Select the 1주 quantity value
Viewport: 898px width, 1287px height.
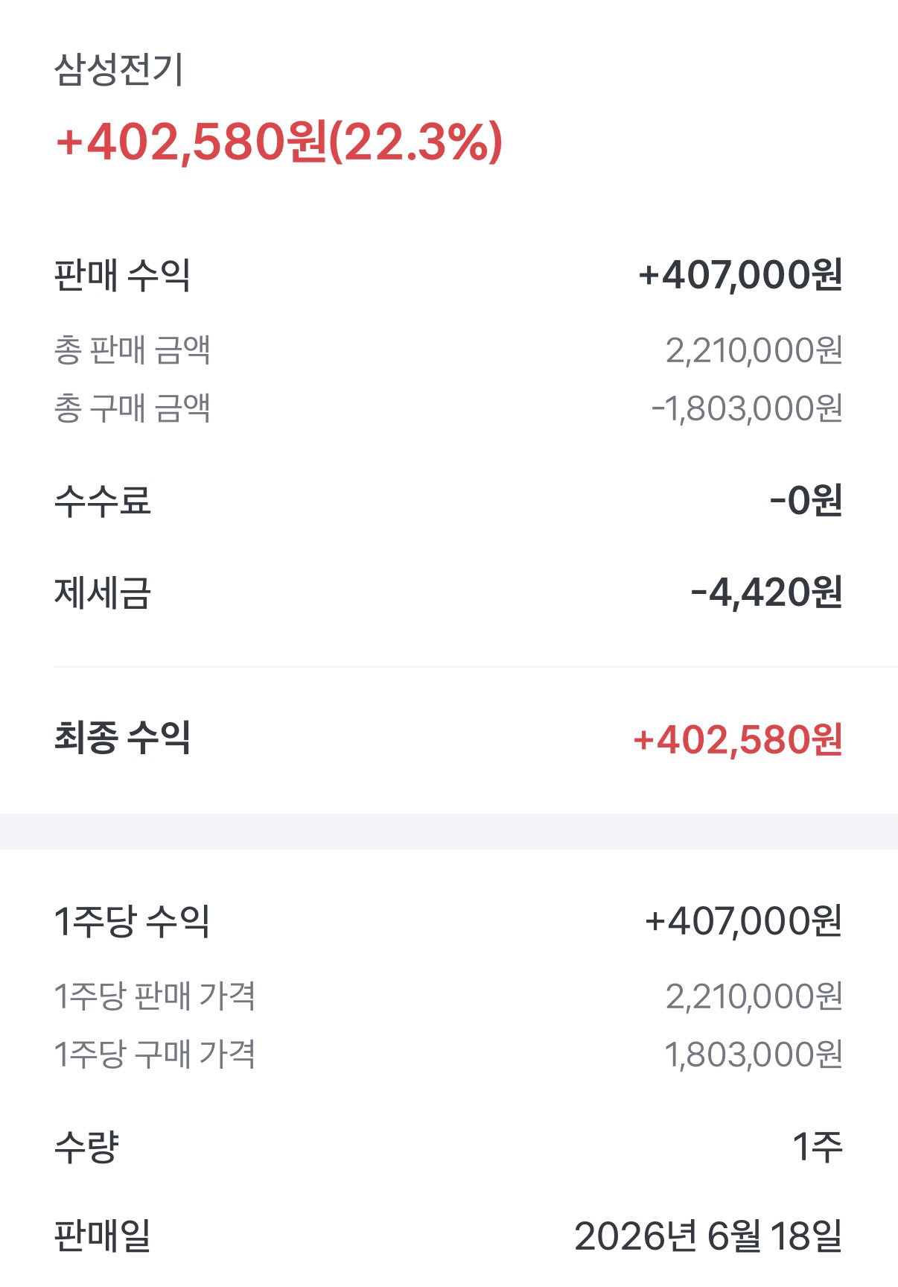817,1146
